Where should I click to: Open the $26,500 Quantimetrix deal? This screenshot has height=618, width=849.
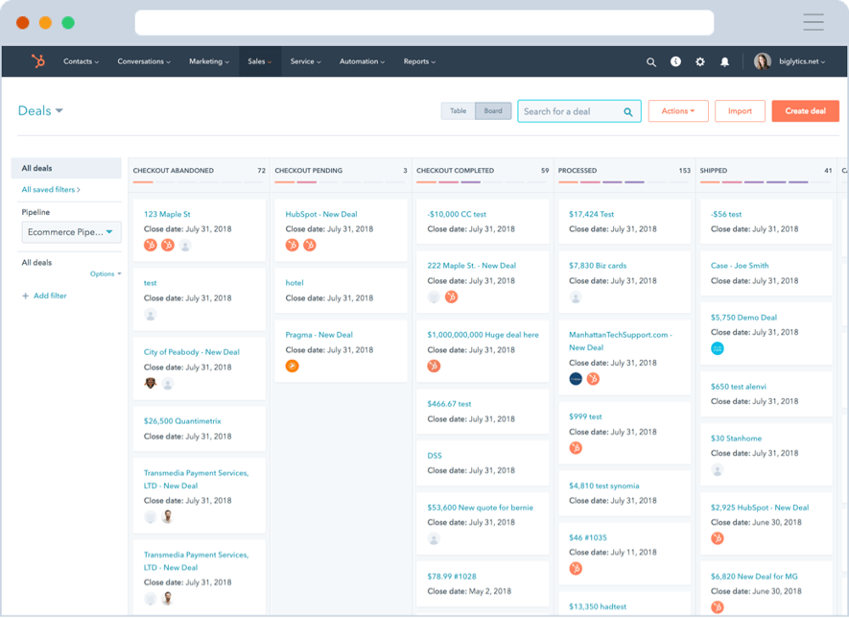182,421
